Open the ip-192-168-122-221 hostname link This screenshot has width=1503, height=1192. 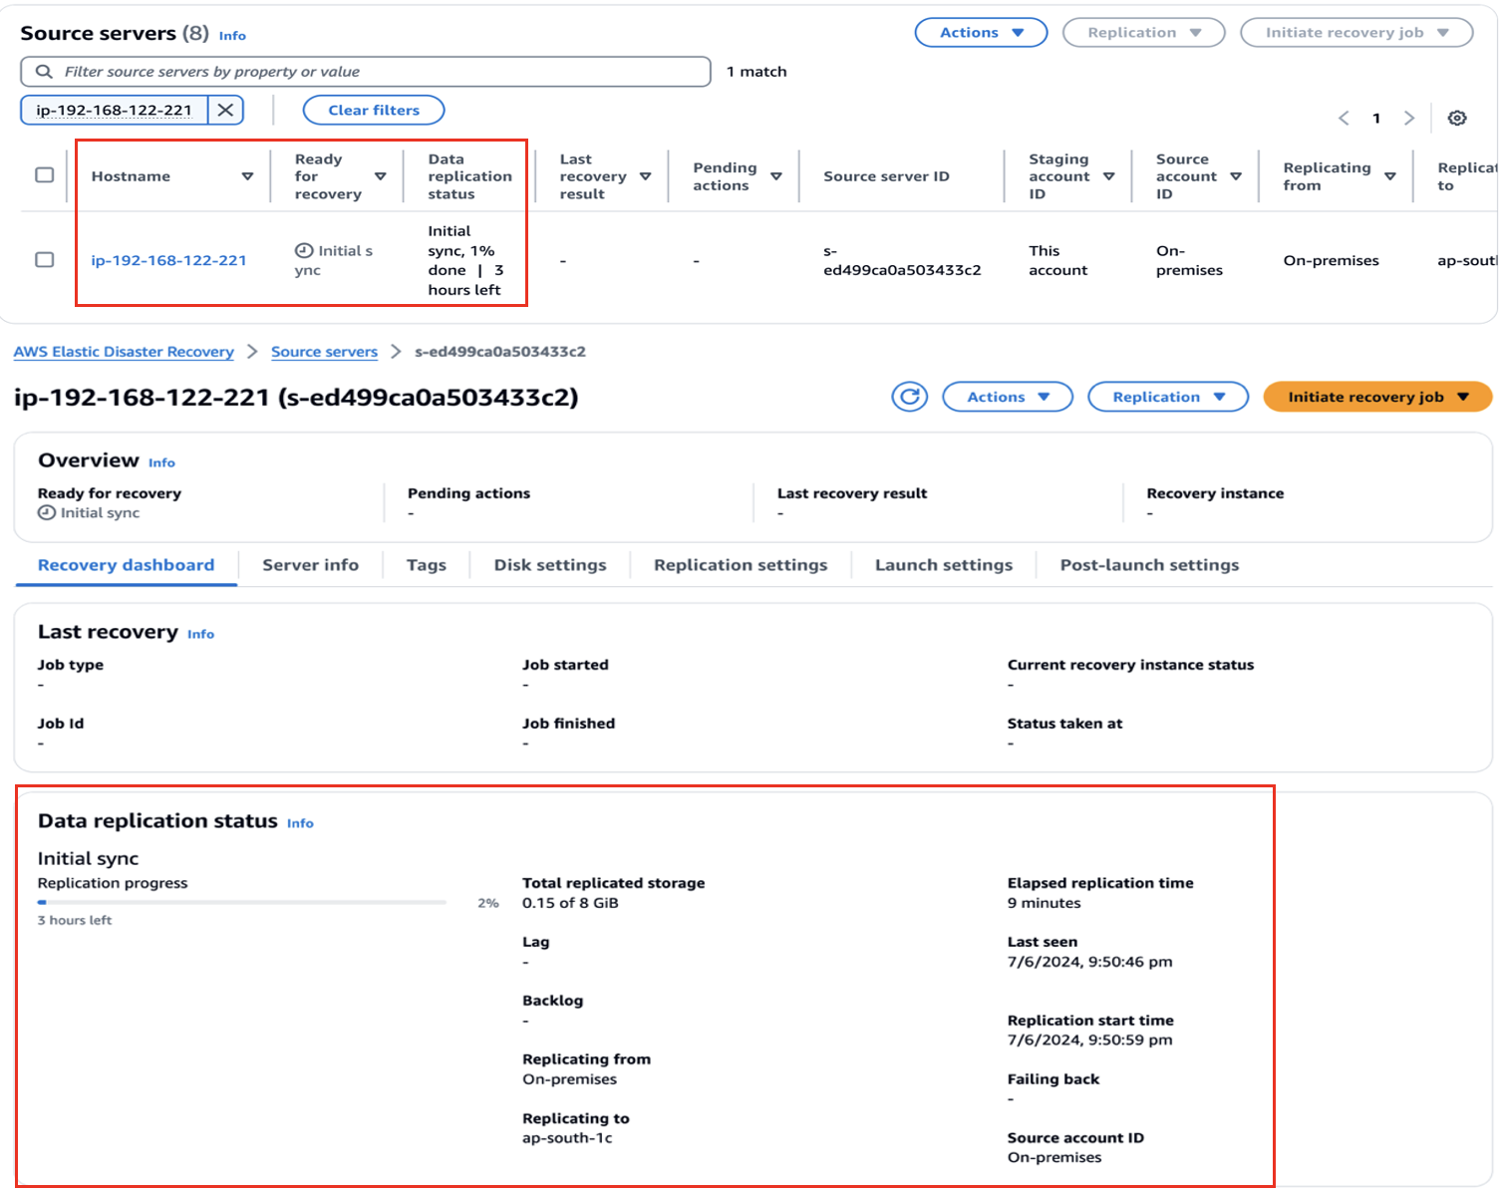[x=169, y=259]
